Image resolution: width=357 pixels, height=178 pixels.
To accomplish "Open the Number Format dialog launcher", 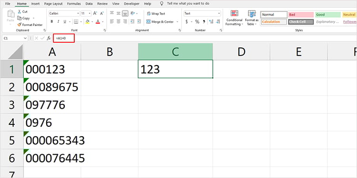I will click(x=221, y=30).
